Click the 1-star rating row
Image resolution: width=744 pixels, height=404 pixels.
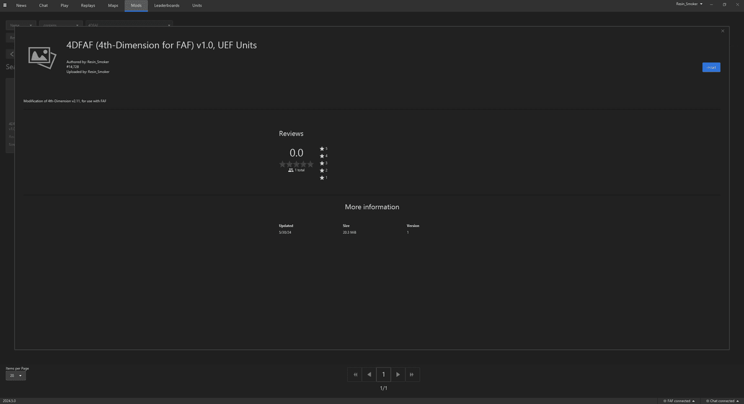324,178
